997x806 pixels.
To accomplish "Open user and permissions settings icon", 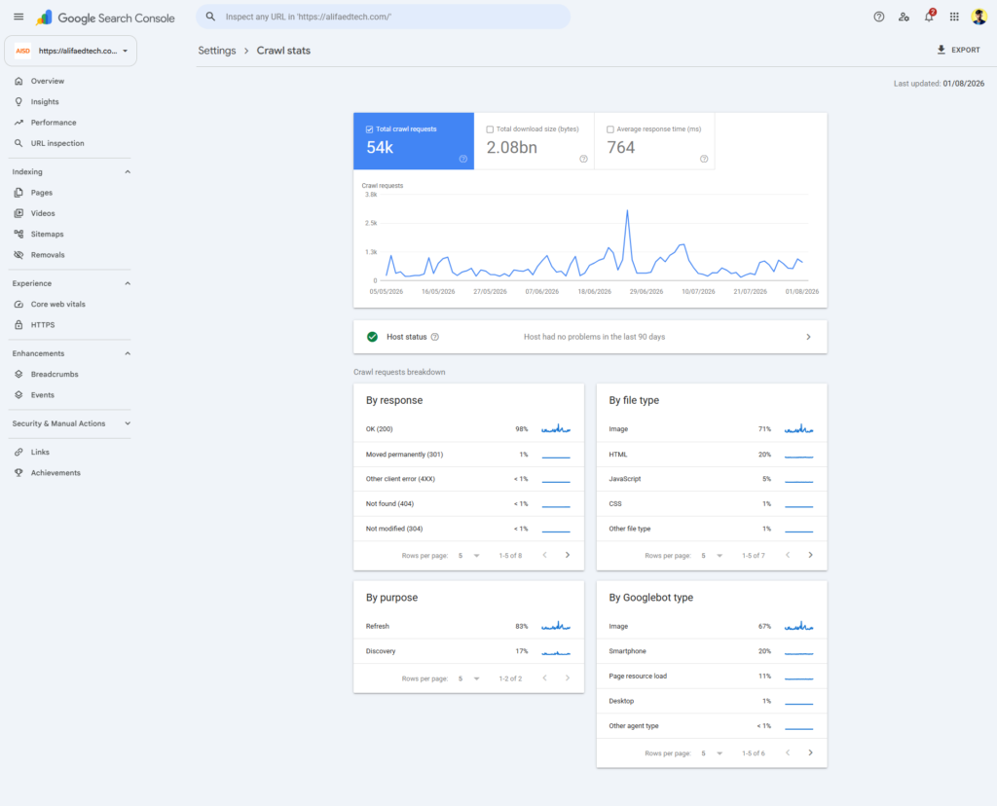I will (904, 18).
